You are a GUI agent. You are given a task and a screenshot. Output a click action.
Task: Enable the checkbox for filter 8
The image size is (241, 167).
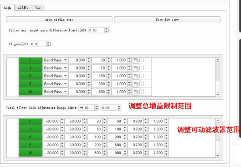(141, 76)
